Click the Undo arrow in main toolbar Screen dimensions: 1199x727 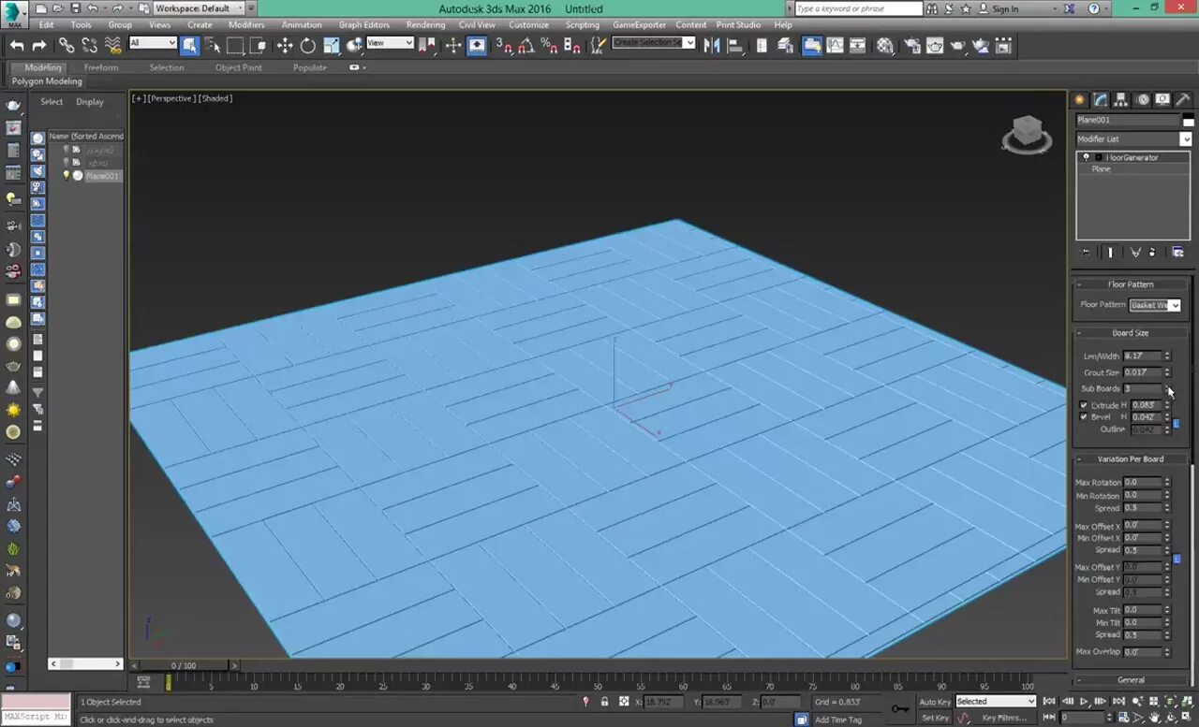point(17,46)
